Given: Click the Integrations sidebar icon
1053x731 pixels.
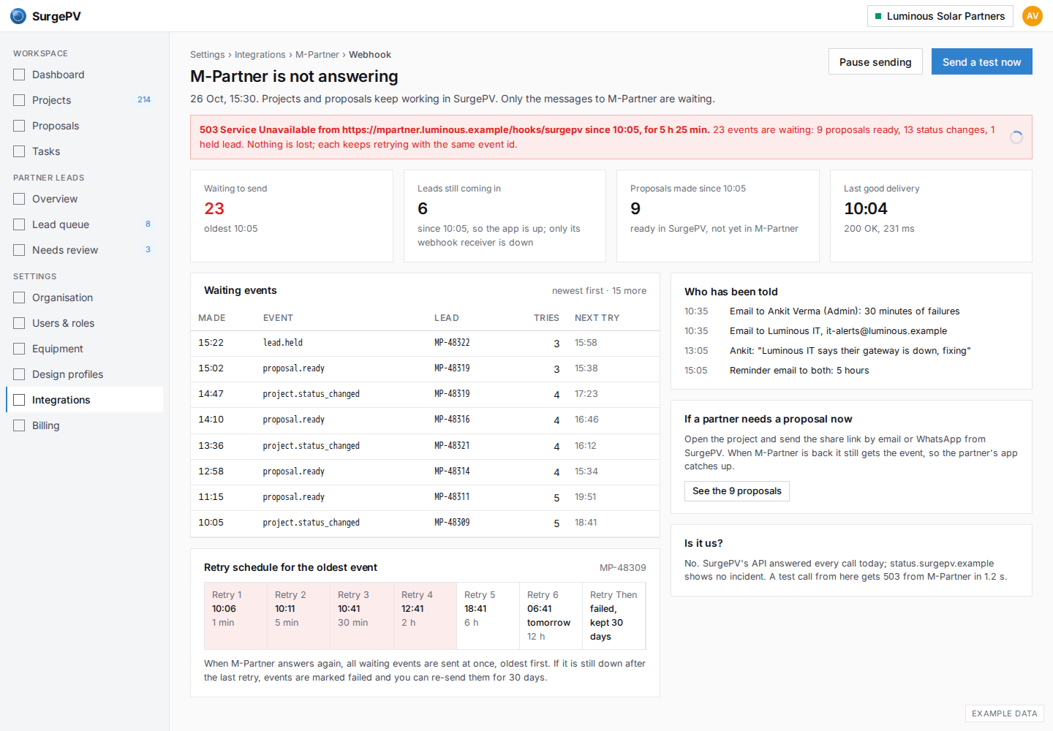Looking at the screenshot, I should [19, 400].
